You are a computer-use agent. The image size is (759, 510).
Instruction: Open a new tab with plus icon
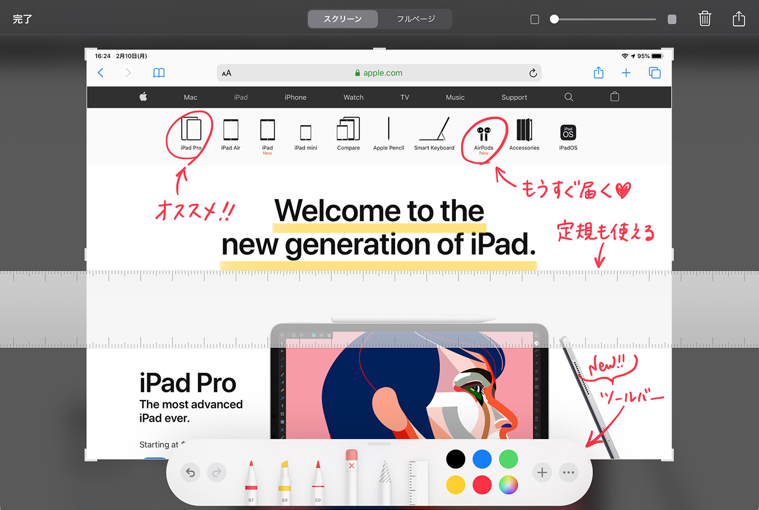pyautogui.click(x=626, y=73)
